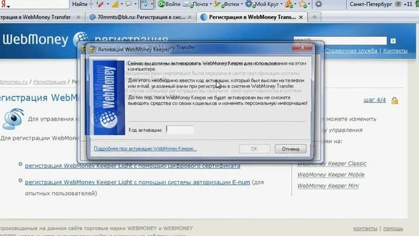Open the Мой Круг toolbar item
Screen dimensions: 419x236
[x=266, y=5]
